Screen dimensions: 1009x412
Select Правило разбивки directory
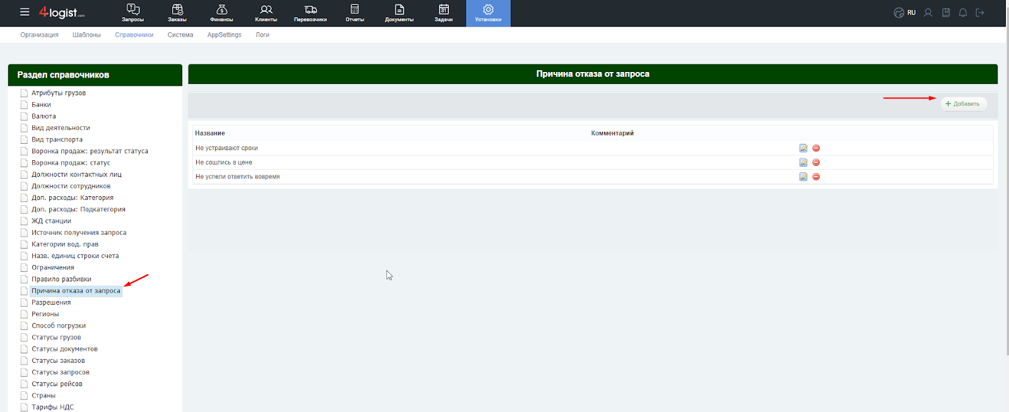[61, 280]
